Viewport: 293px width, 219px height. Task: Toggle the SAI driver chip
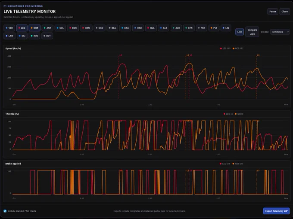point(22,36)
